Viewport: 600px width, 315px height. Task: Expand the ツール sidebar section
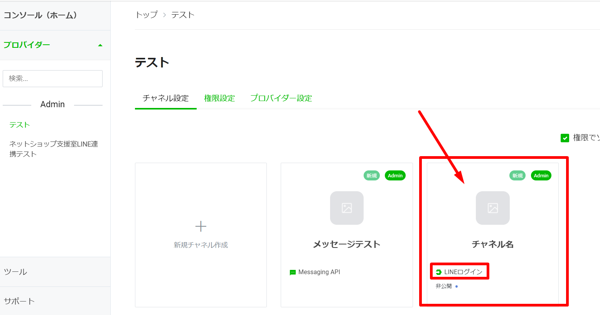15,272
